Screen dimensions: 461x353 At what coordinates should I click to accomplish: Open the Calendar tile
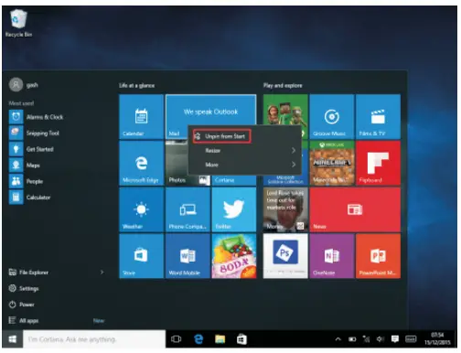(x=141, y=117)
